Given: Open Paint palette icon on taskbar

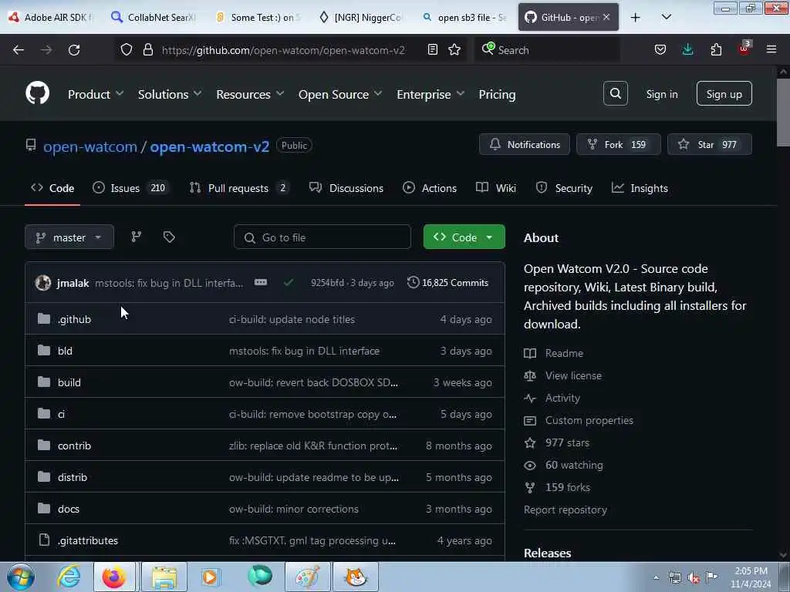Looking at the screenshot, I should [307, 577].
